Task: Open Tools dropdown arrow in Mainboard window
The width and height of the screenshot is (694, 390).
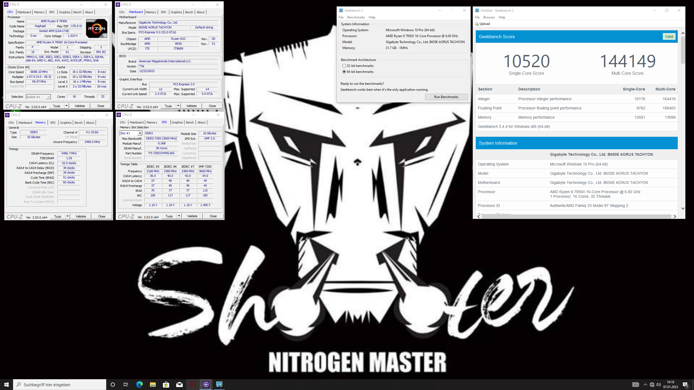Action: pyautogui.click(x=178, y=106)
